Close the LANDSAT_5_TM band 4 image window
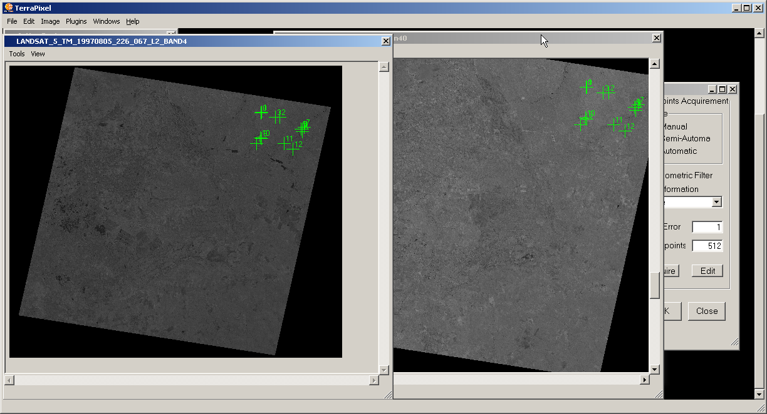This screenshot has width=767, height=414. point(385,41)
